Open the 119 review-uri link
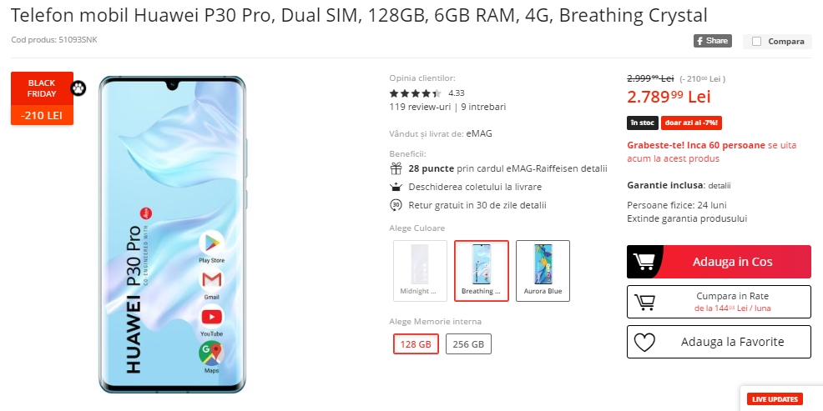Viewport: 823px width, 411px height. [x=420, y=107]
